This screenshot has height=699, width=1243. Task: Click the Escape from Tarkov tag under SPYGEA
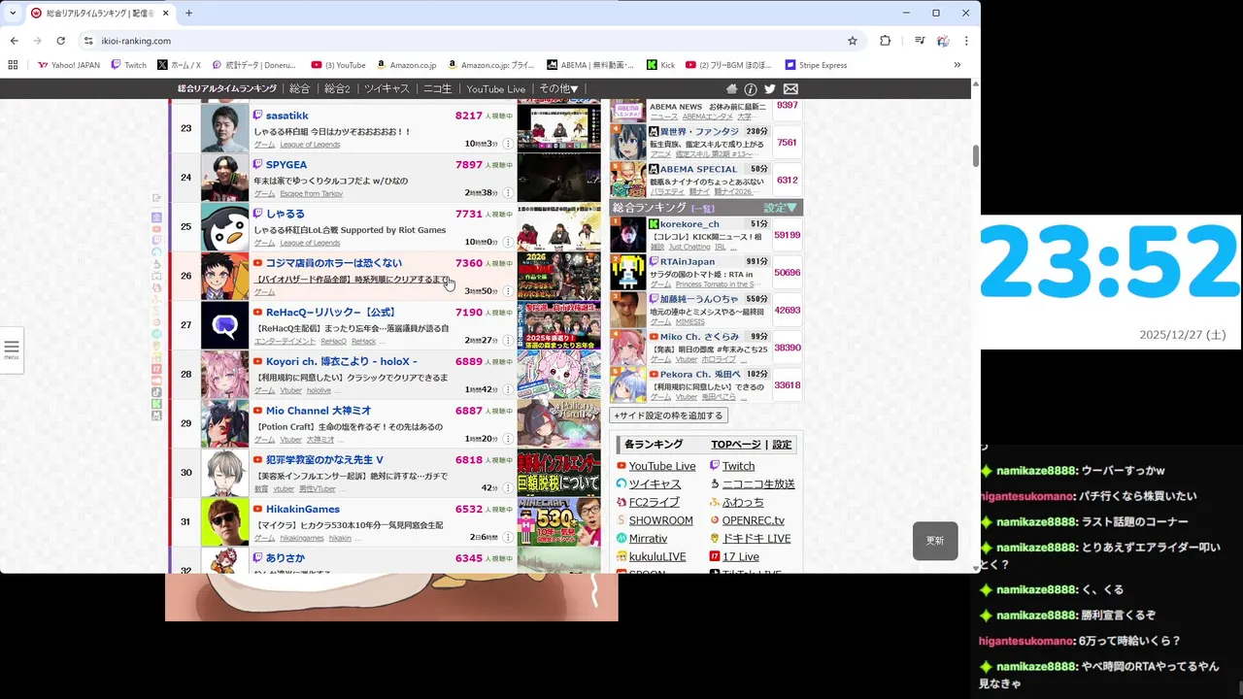tap(311, 194)
